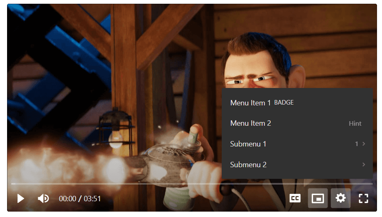Screen dimensions: 382x217
Task: Enter fullscreen mode
Action: pyautogui.click(x=363, y=198)
